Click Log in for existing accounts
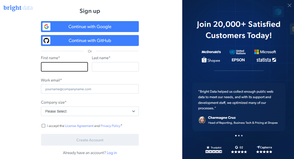This screenshot has width=294, height=159. pyautogui.click(x=112, y=153)
